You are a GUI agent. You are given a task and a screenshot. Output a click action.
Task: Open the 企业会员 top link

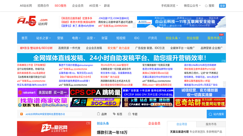click(x=78, y=6)
